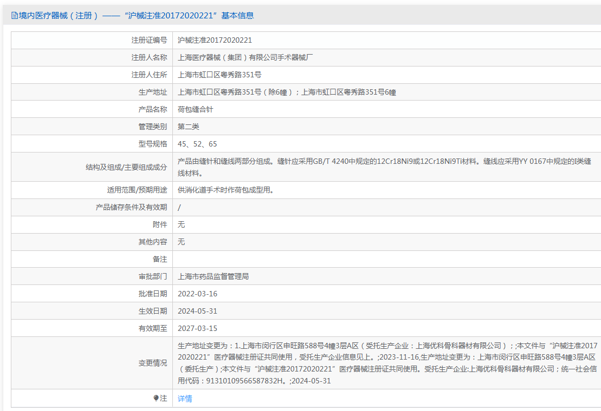The height and width of the screenshot is (411, 601).
Task: Click the lightbulb icon beside 注
Action: point(156,399)
